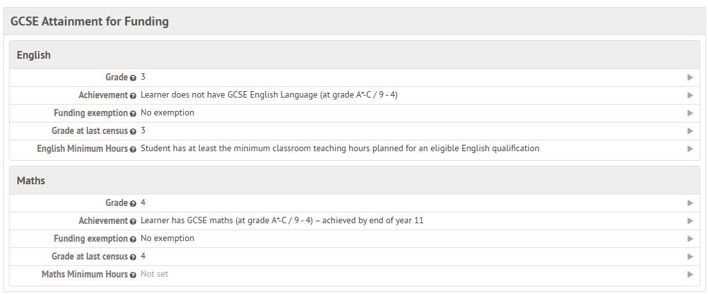
Task: Click help icon for English Minimum Hours
Action: tap(133, 149)
